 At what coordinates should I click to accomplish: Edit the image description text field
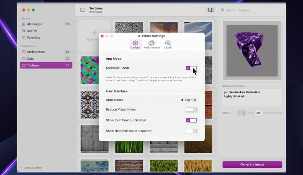(x=252, y=98)
